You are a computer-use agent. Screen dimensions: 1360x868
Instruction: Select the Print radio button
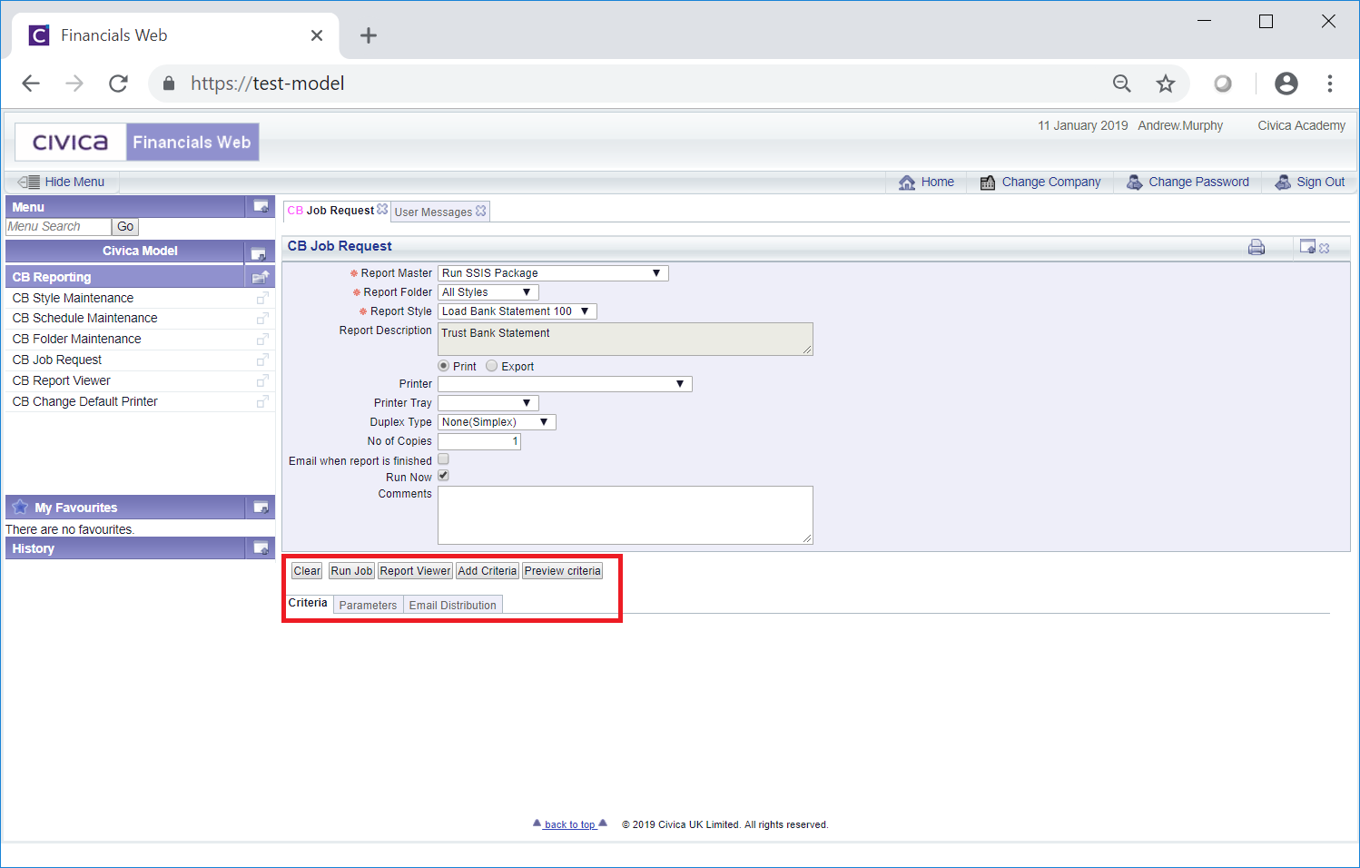tap(444, 366)
